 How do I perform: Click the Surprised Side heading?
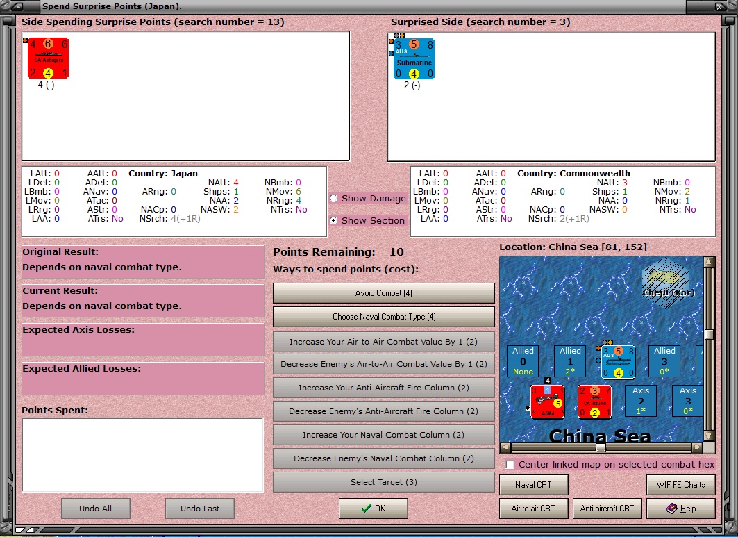click(x=480, y=22)
